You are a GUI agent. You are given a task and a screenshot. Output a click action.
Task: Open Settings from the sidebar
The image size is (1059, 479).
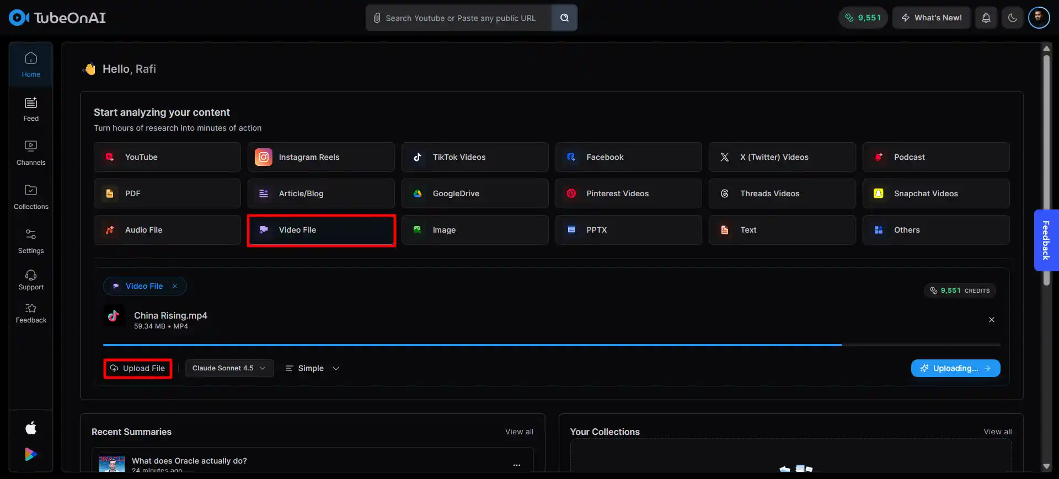click(31, 241)
